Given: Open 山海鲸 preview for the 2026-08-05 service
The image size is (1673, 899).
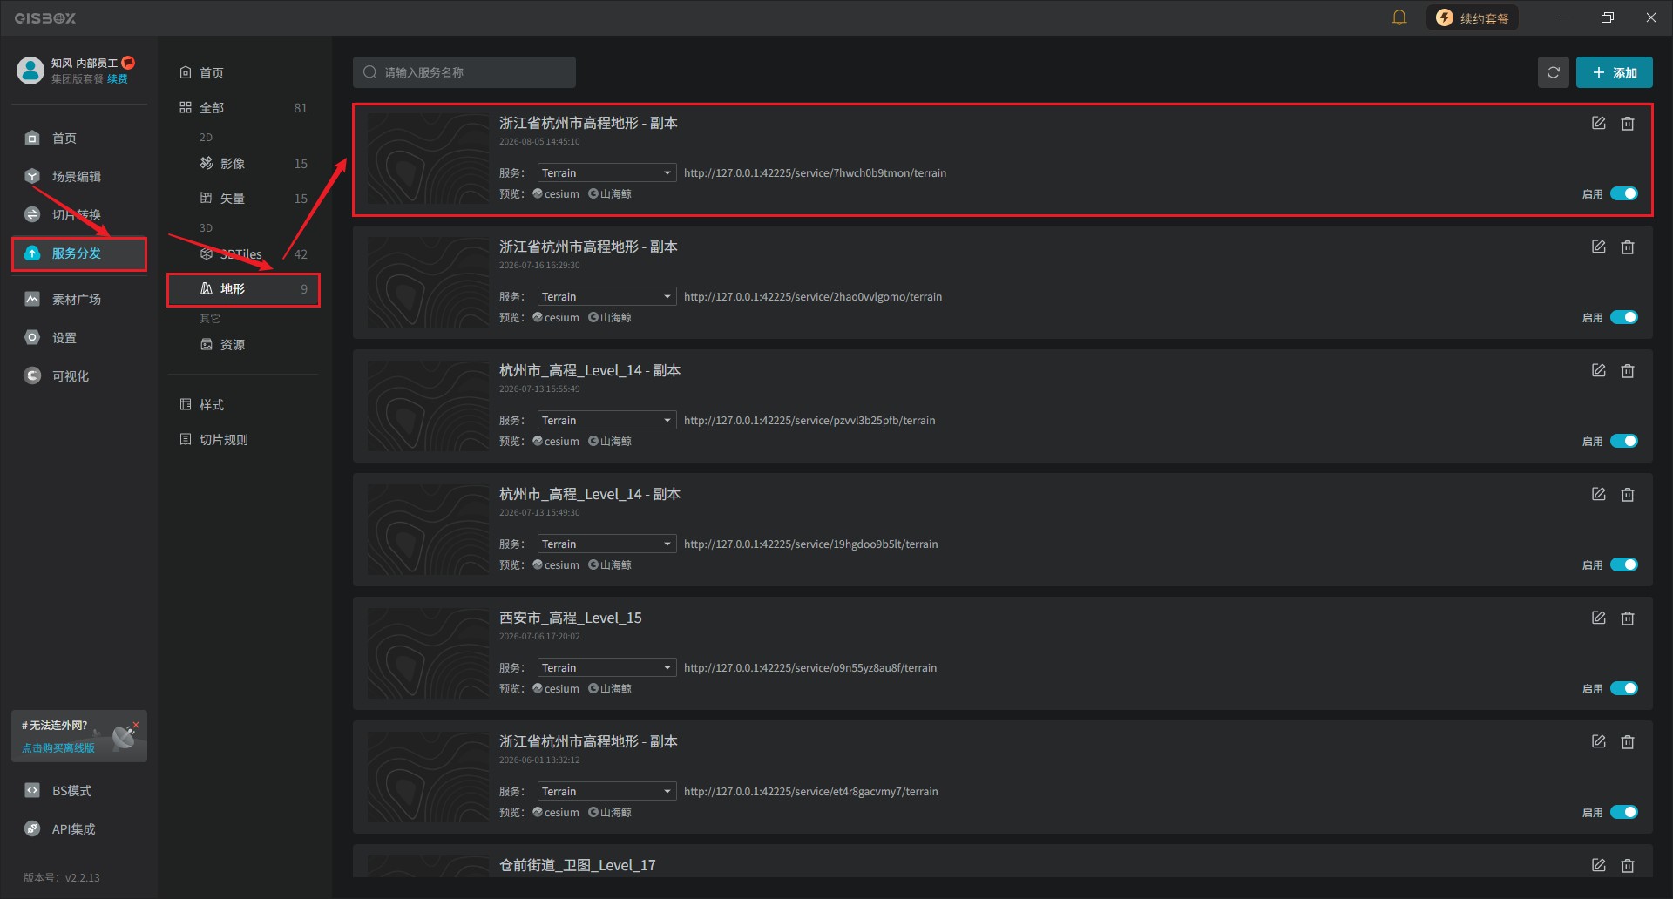Looking at the screenshot, I should coord(610,194).
